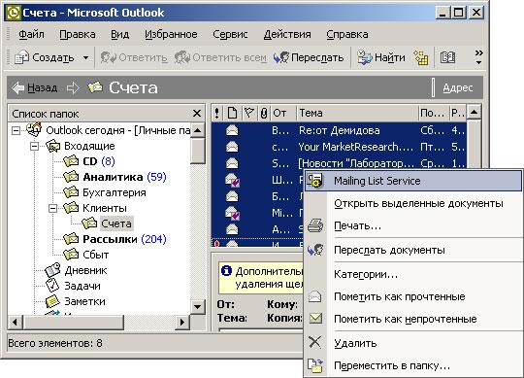Click the Delete X icon beside Удалить
524x378 pixels.
click(314, 342)
